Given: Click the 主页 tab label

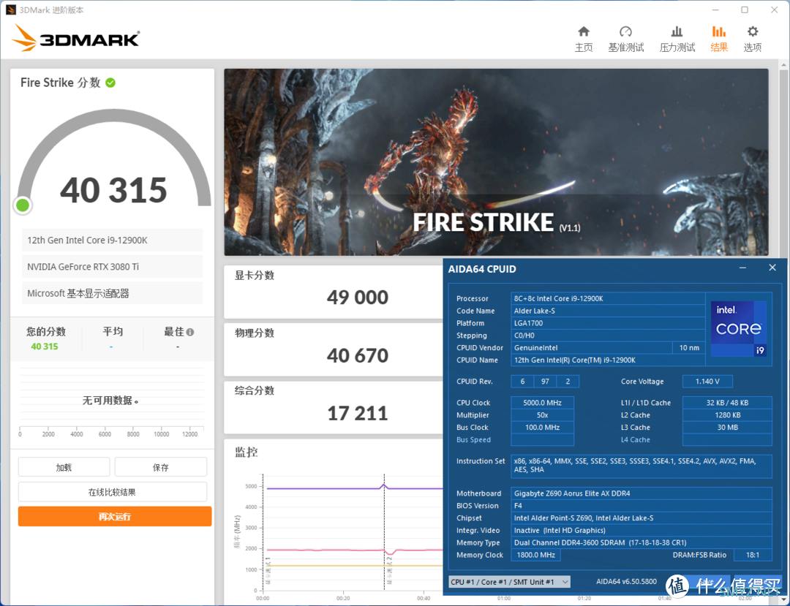Looking at the screenshot, I should point(584,48).
